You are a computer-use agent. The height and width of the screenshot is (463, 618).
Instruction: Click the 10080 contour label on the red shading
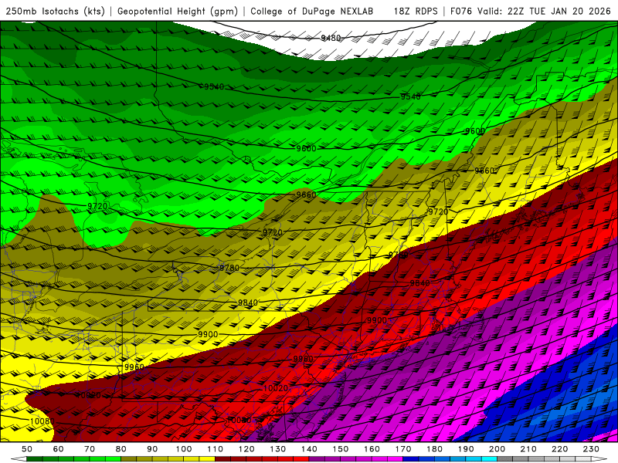239,420
